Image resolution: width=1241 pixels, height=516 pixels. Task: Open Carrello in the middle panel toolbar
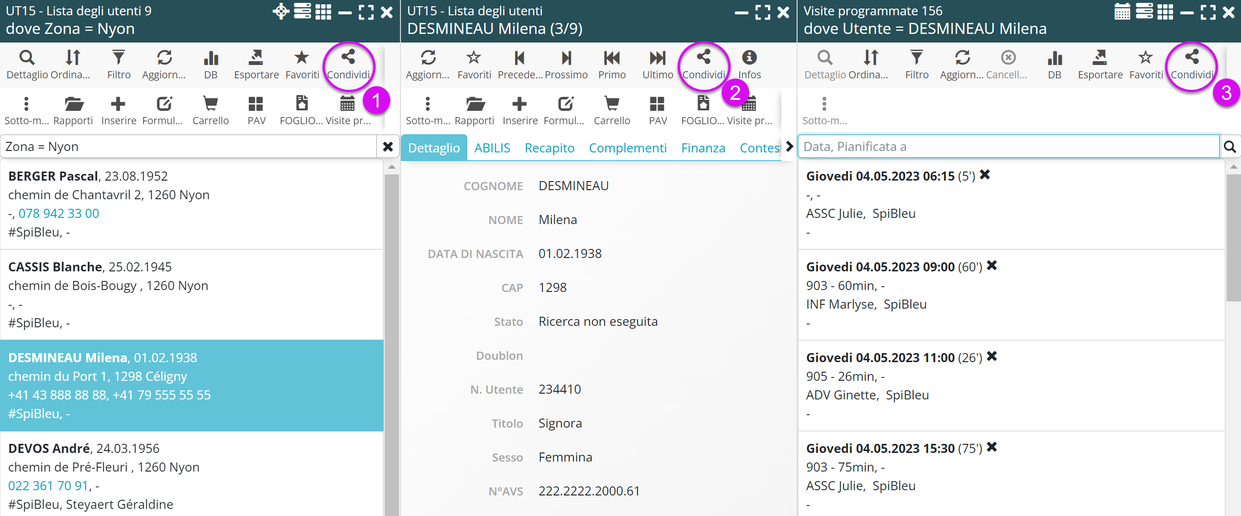(x=611, y=110)
